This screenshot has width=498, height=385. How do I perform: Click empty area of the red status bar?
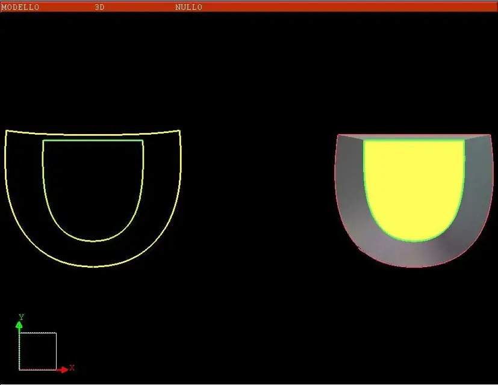[349, 7]
